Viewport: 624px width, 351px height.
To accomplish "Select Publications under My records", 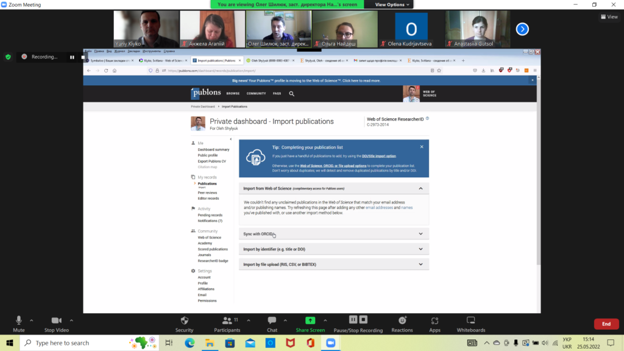I will click(x=207, y=183).
